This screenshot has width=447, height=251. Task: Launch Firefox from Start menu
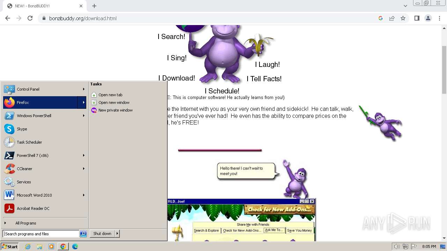(x=41, y=102)
